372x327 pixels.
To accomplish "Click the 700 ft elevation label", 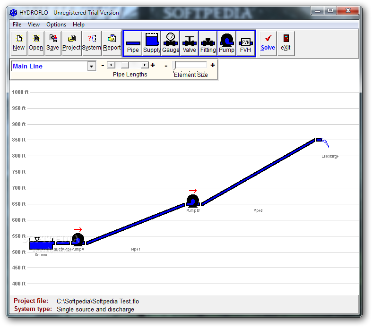I will click(19, 188).
